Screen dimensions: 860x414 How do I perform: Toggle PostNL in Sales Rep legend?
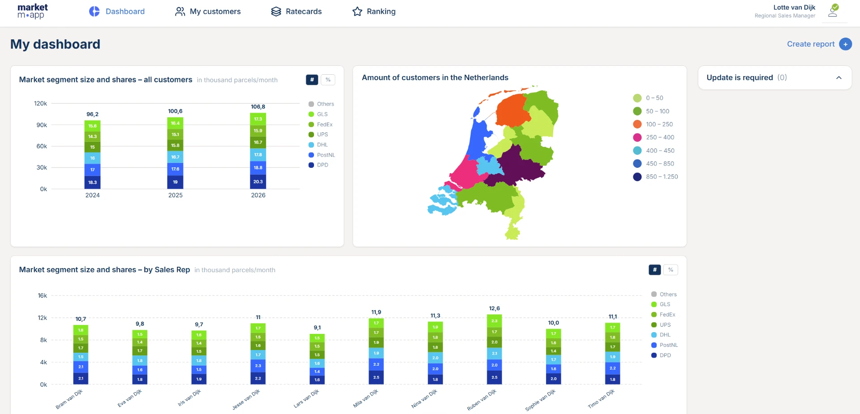664,345
